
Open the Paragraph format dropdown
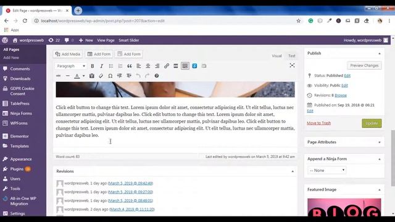71,66
